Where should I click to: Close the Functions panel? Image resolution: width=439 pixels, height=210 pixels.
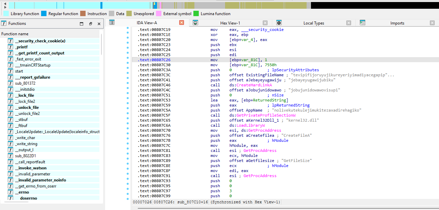pos(99,24)
